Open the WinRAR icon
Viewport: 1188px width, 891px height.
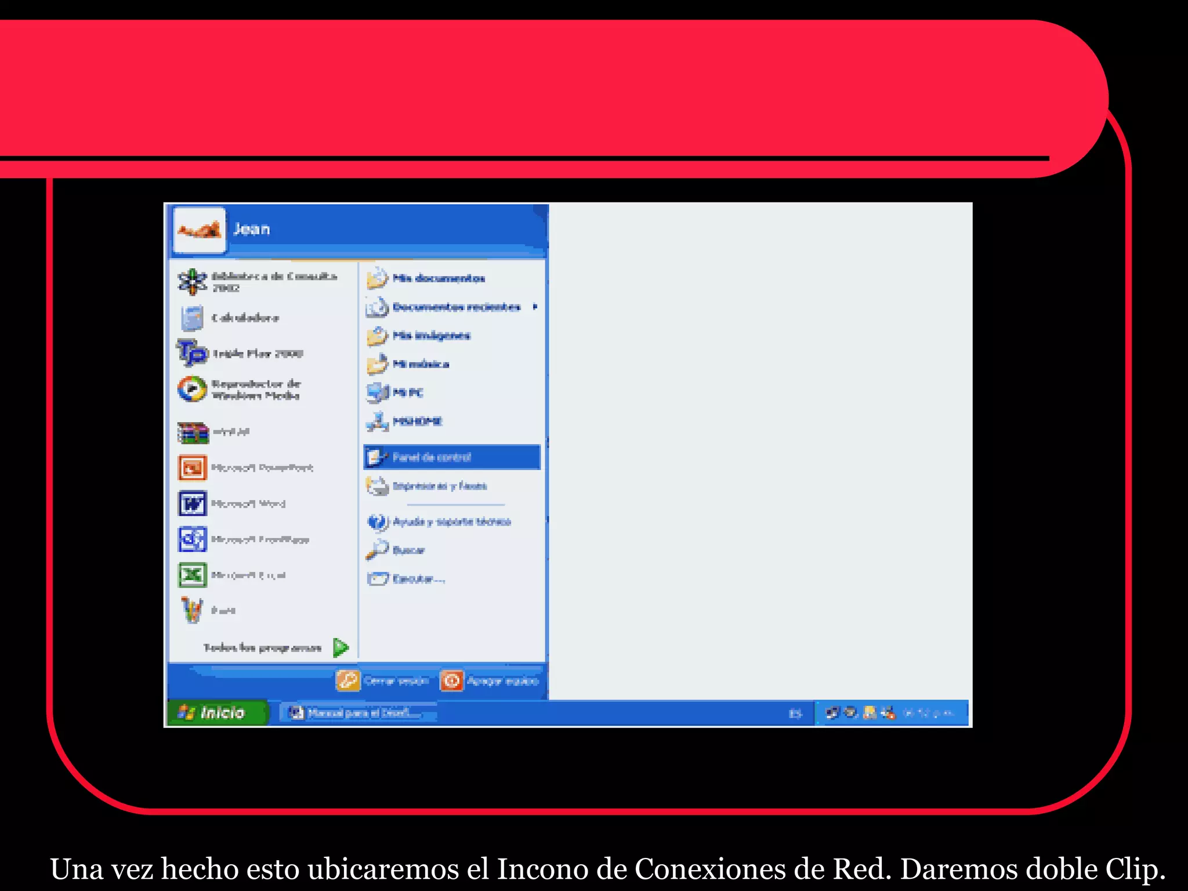point(193,432)
